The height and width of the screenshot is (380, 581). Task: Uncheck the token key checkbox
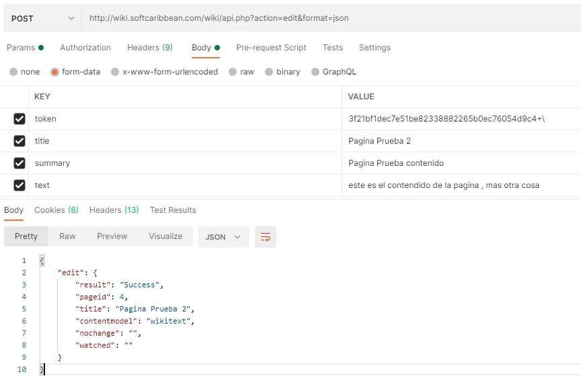point(20,119)
